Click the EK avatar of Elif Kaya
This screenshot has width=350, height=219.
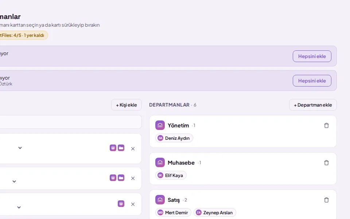click(x=160, y=176)
